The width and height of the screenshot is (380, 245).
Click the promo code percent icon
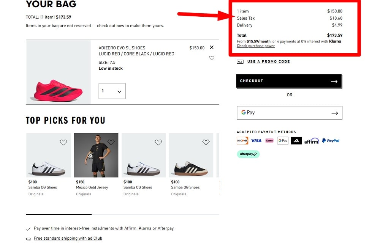coord(240,61)
